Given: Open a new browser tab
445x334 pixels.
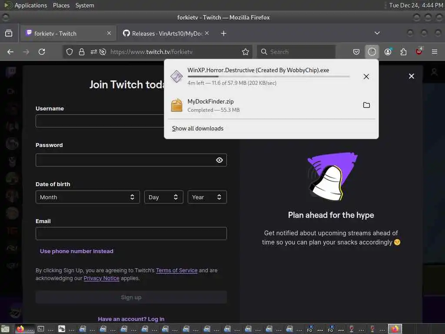Looking at the screenshot, I should (x=224, y=33).
